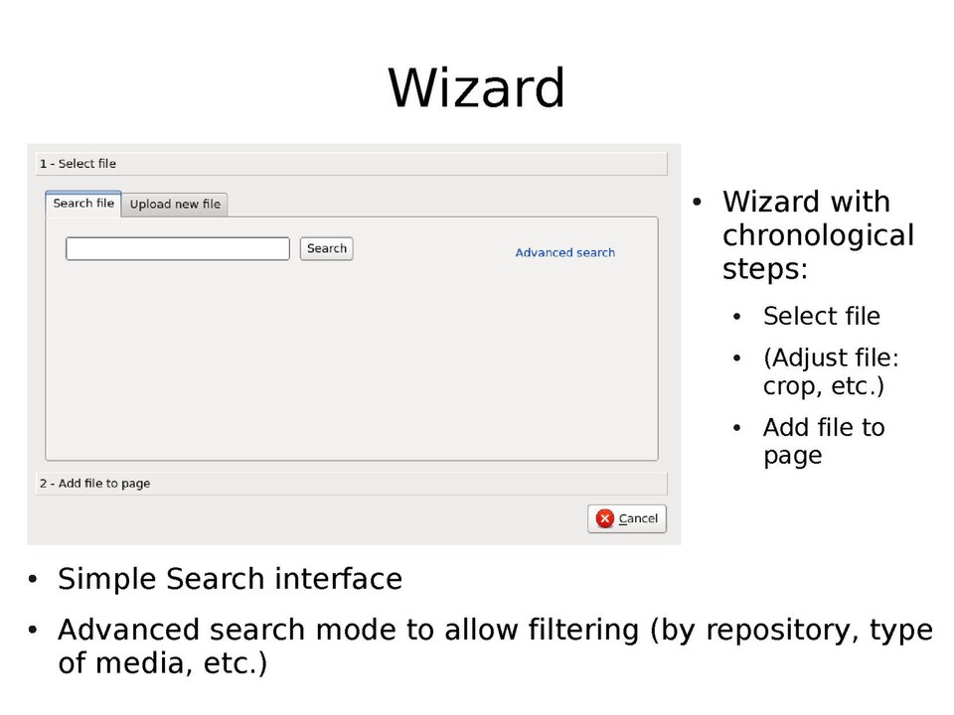The image size is (954, 715).
Task: Switch to the Search file tab
Action: tap(83, 204)
